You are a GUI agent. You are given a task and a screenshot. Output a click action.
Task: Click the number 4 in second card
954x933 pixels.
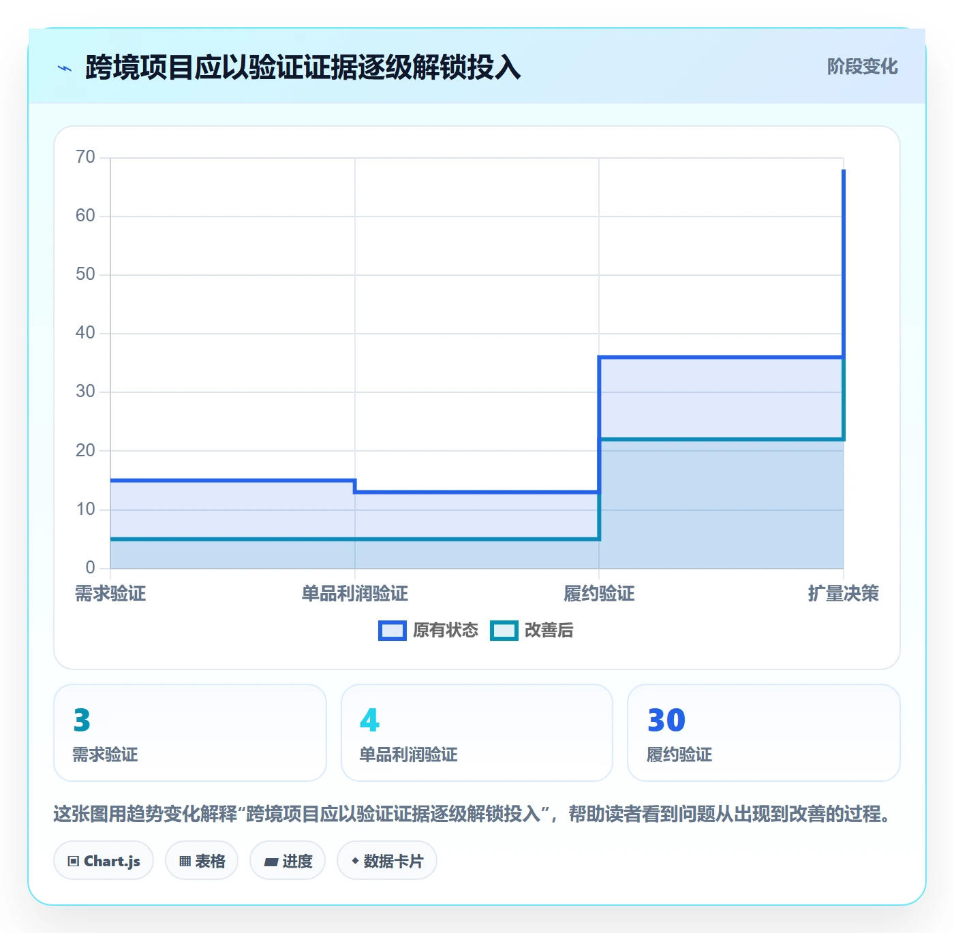click(x=369, y=720)
